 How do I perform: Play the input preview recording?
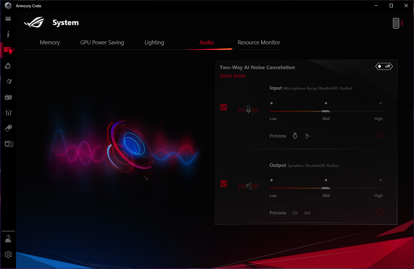[x=308, y=136]
